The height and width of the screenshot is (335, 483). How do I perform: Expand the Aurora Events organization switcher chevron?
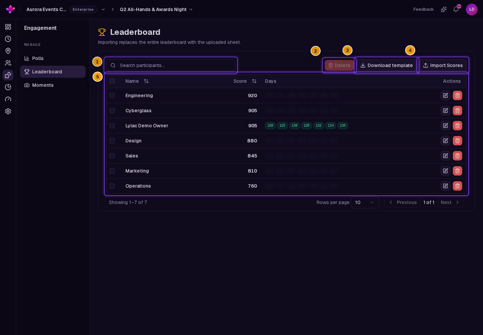(103, 9)
